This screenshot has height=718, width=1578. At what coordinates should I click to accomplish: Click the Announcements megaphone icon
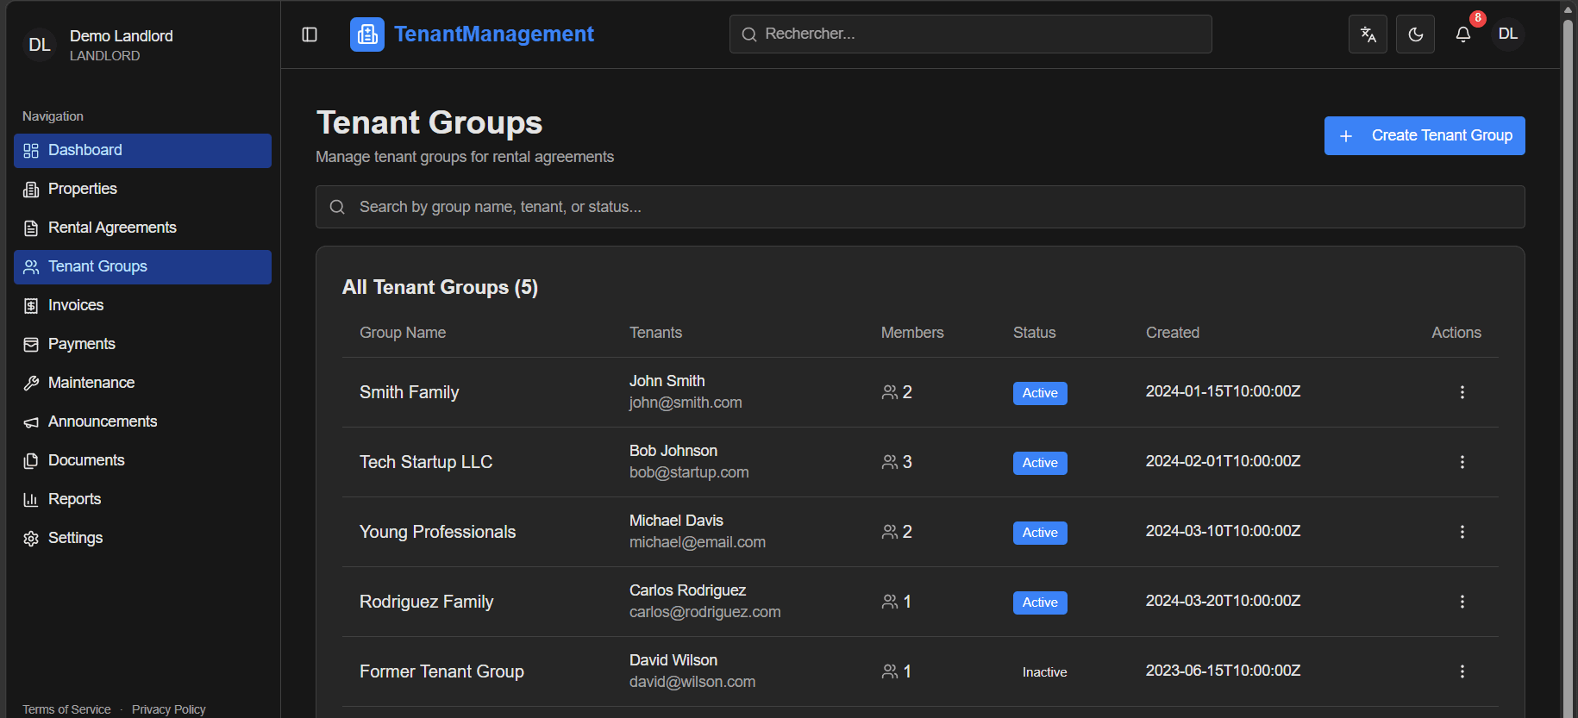pos(31,422)
